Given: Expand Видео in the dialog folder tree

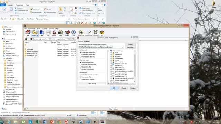Looking at the screenshot, I should click(111, 53).
